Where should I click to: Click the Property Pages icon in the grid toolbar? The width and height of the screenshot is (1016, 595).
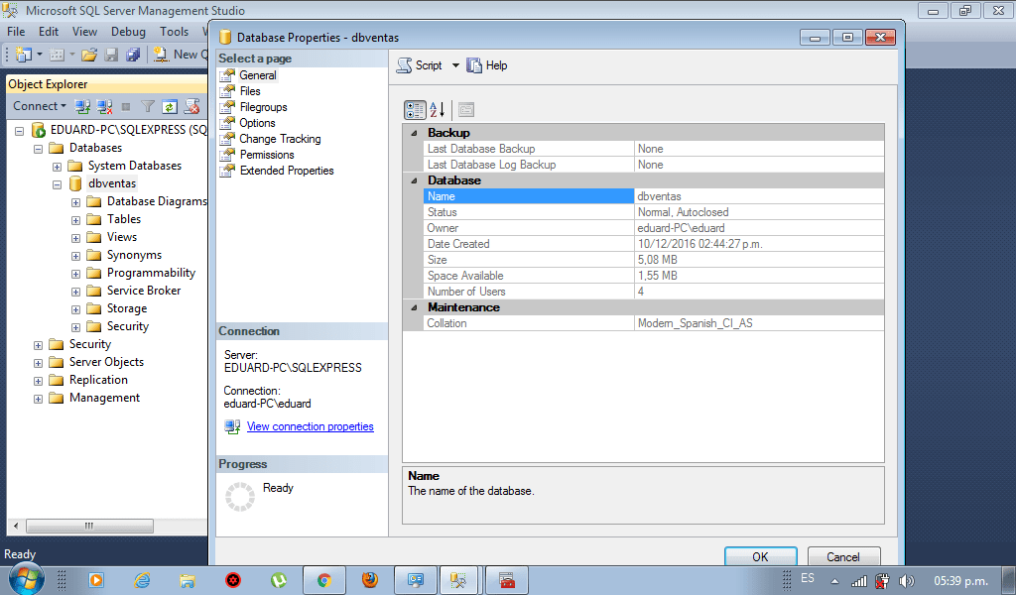[466, 109]
